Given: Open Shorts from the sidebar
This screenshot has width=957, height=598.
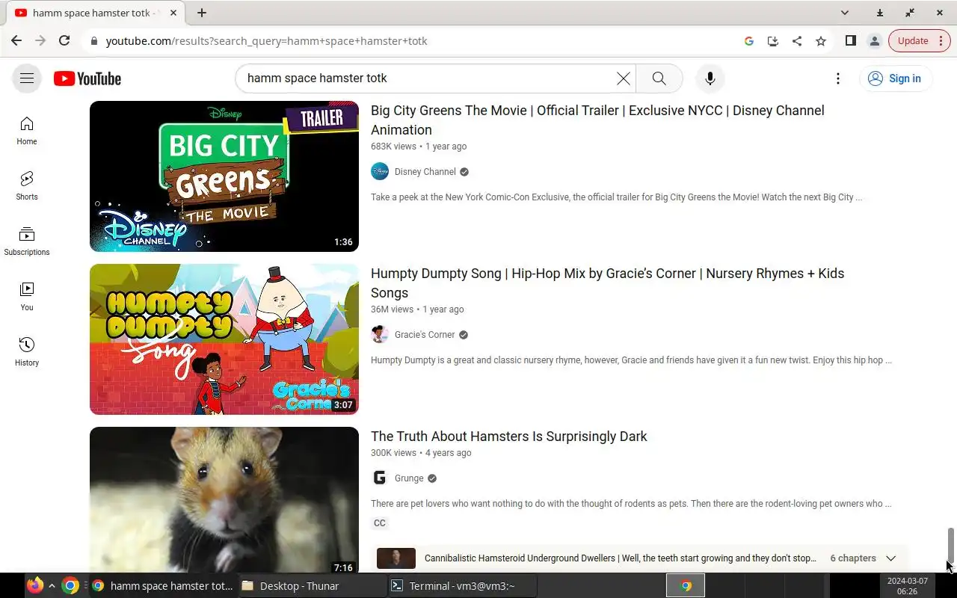Looking at the screenshot, I should coord(27,186).
